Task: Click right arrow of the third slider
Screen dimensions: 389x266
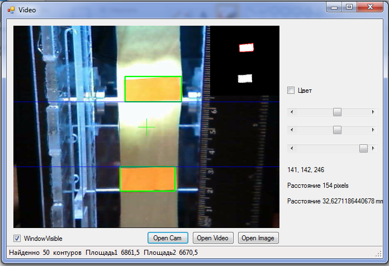Action: click(x=373, y=148)
